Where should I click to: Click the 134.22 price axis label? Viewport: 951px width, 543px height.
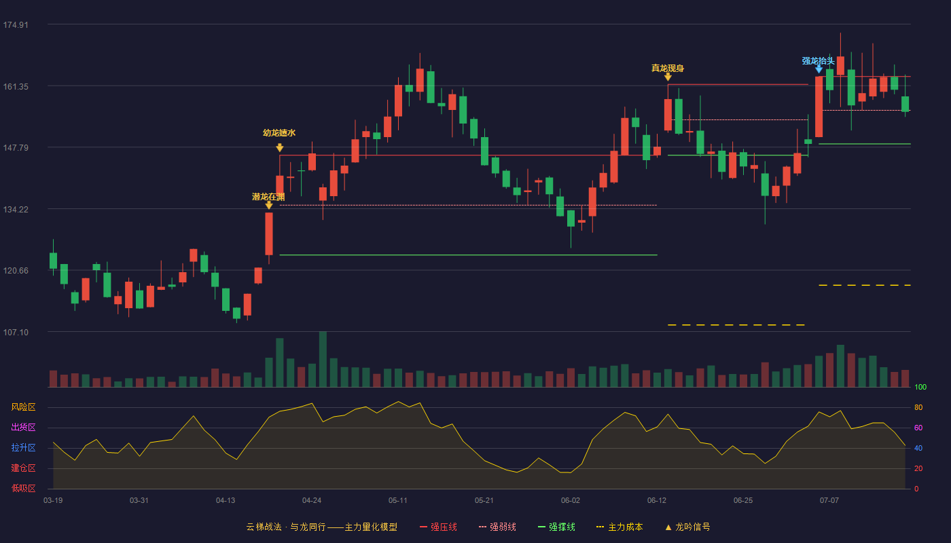(x=16, y=209)
